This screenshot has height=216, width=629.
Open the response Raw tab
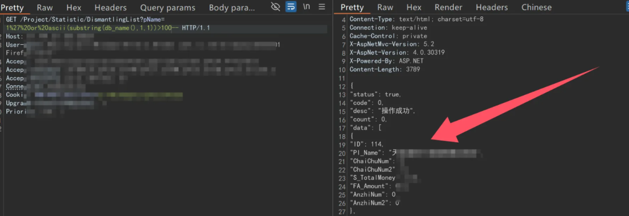(385, 7)
